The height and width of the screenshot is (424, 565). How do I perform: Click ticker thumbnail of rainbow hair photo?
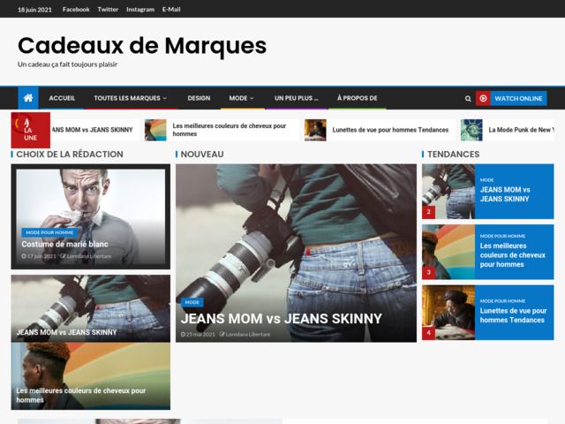(x=155, y=130)
